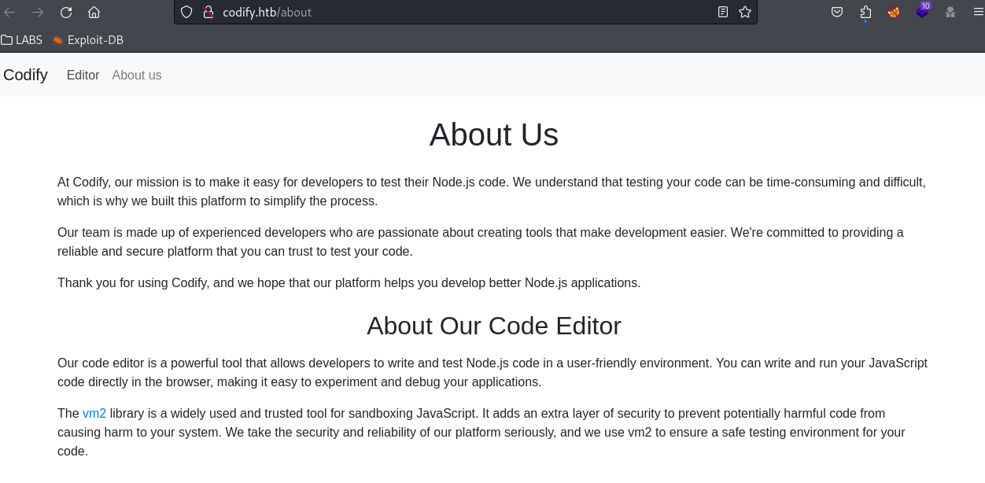Click the browser forward arrow
The width and height of the screenshot is (985, 483).
[x=38, y=12]
